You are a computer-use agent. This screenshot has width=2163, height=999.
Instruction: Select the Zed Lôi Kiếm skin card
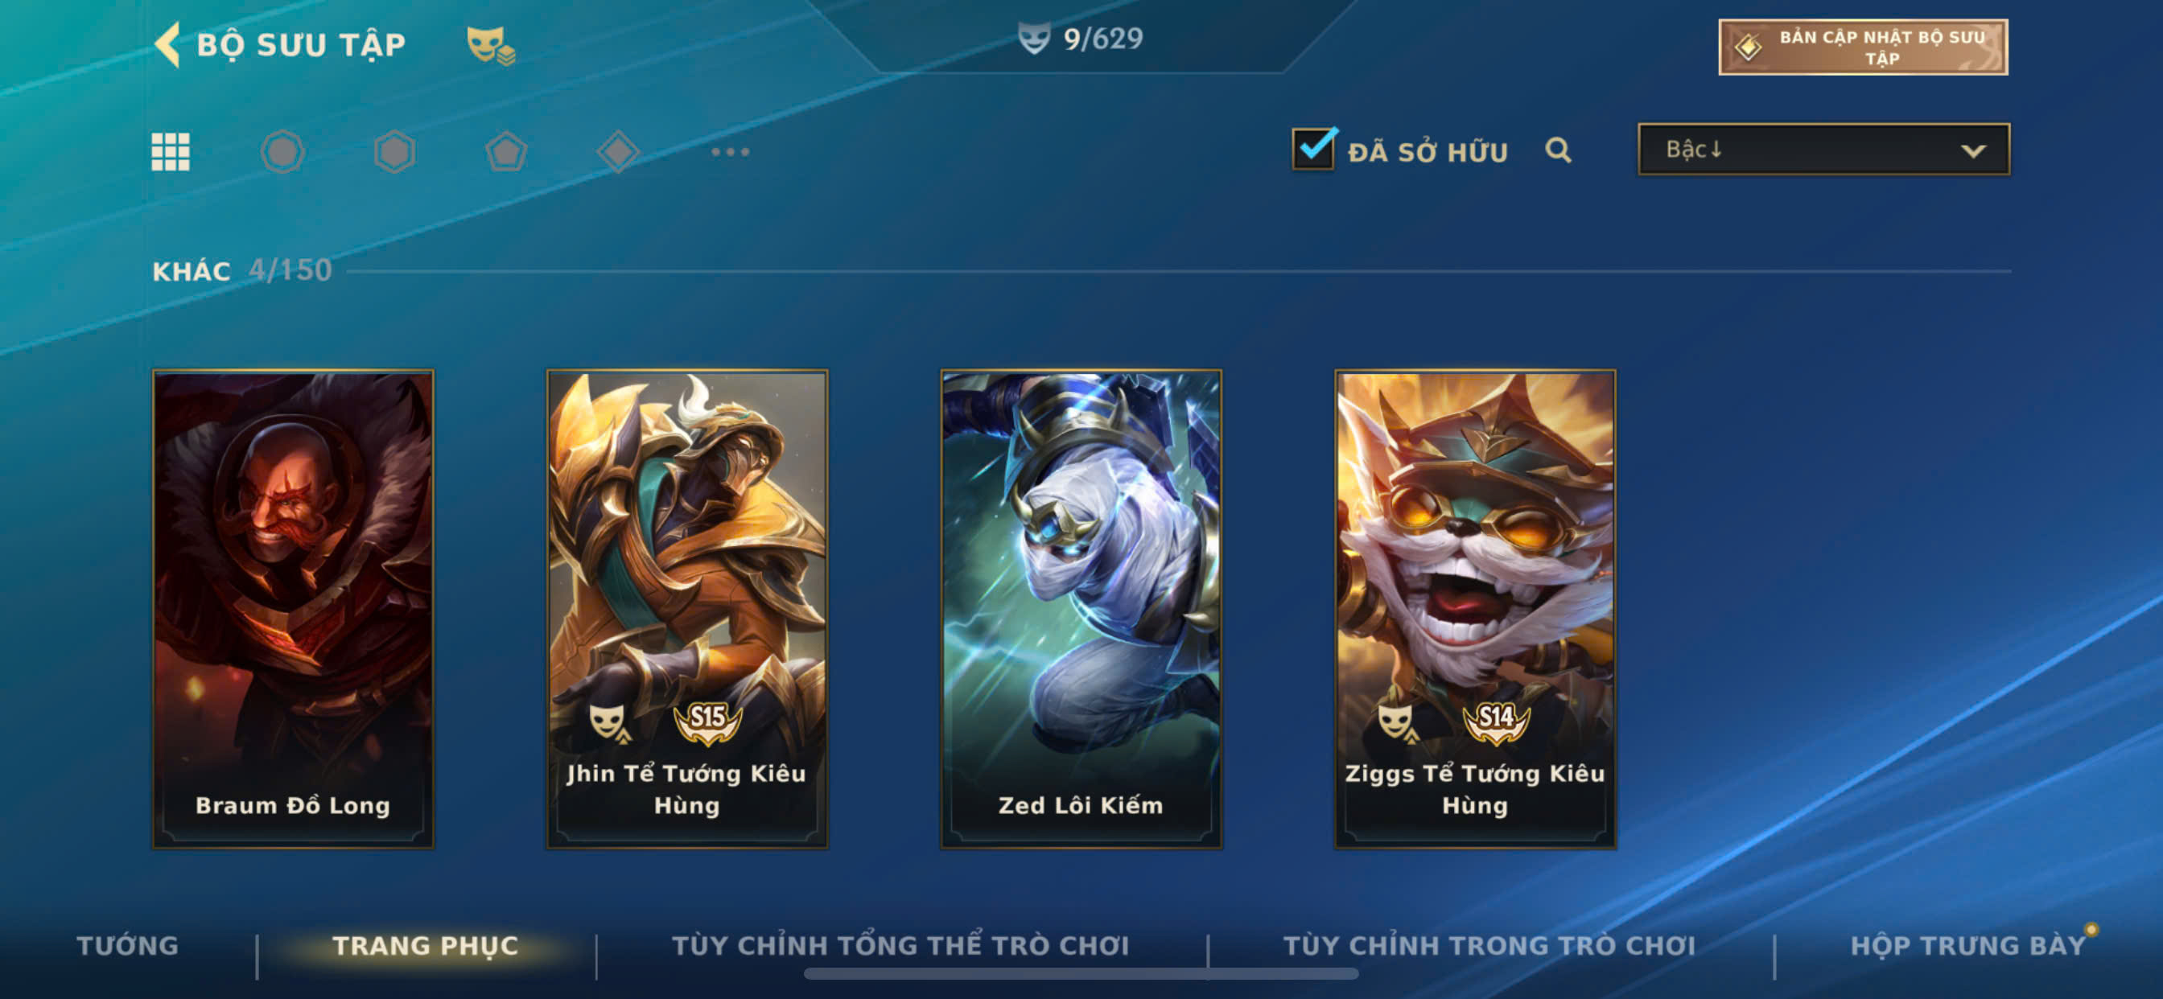(1081, 609)
